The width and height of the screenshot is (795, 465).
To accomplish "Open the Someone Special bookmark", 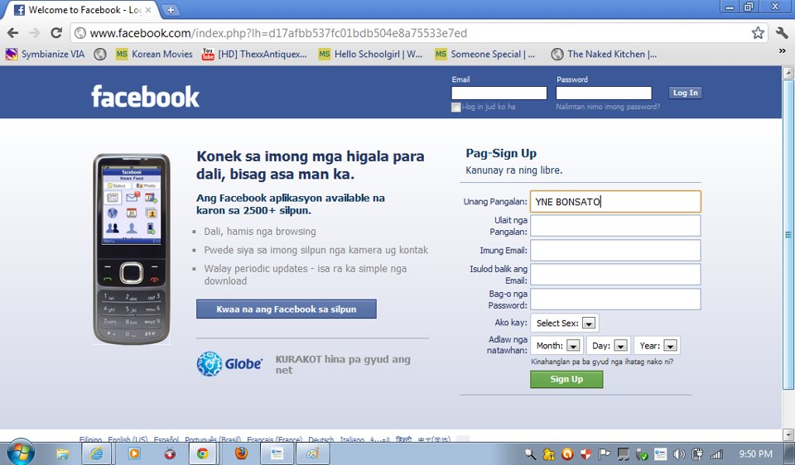I will point(485,55).
